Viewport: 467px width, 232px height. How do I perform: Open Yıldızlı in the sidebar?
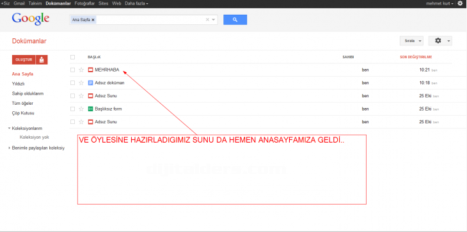pos(18,84)
